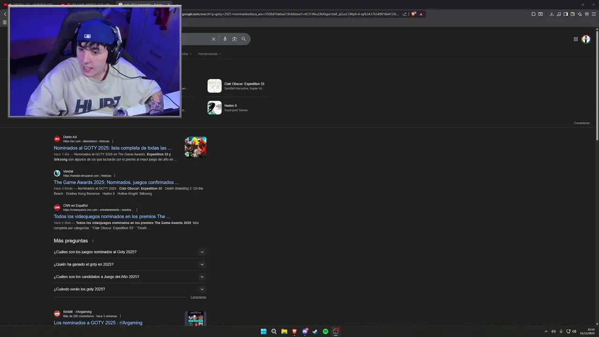Click Comentarios below Más preguntas

click(198, 297)
